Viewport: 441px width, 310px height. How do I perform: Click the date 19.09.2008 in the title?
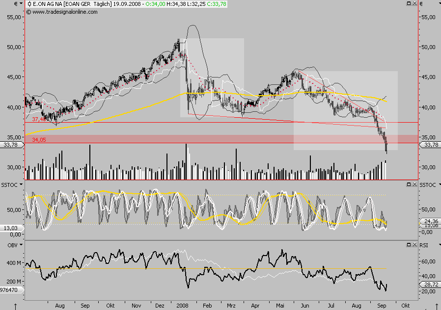(x=127, y=4)
